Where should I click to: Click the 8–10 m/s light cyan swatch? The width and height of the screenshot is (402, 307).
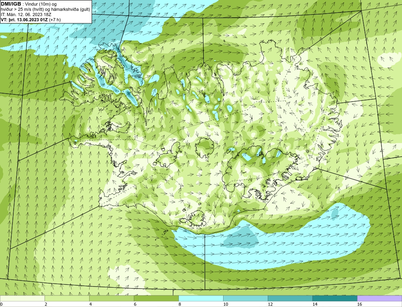pos(201,298)
